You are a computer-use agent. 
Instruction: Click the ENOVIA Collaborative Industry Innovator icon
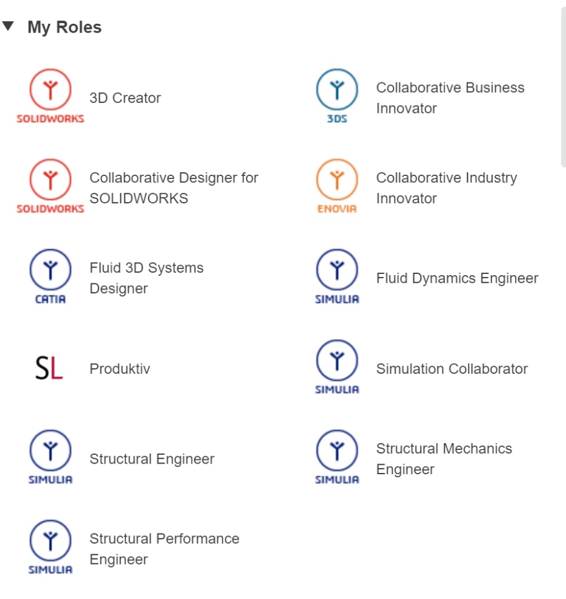[x=337, y=187]
